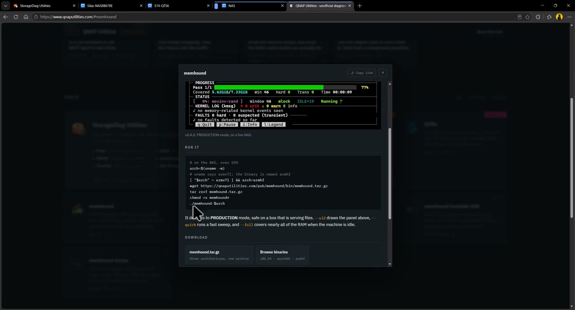The width and height of the screenshot is (575, 310).
Task: Open the Browse binaries link
Action: coord(282,255)
